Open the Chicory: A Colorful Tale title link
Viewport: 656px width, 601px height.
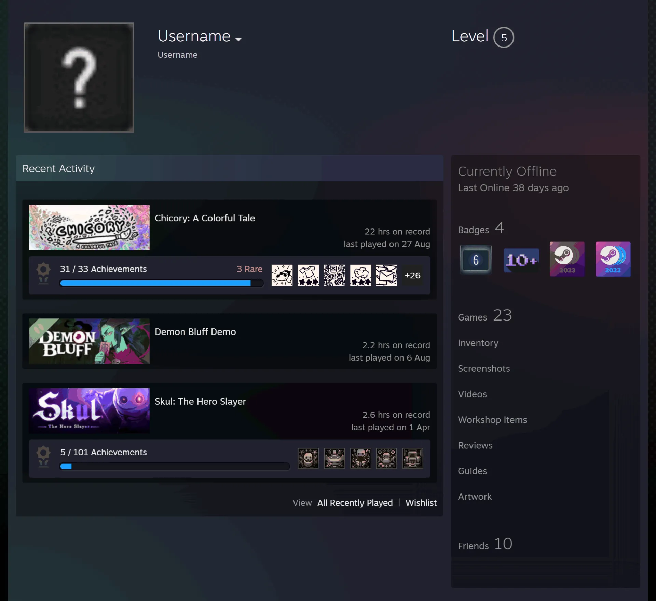tap(205, 218)
